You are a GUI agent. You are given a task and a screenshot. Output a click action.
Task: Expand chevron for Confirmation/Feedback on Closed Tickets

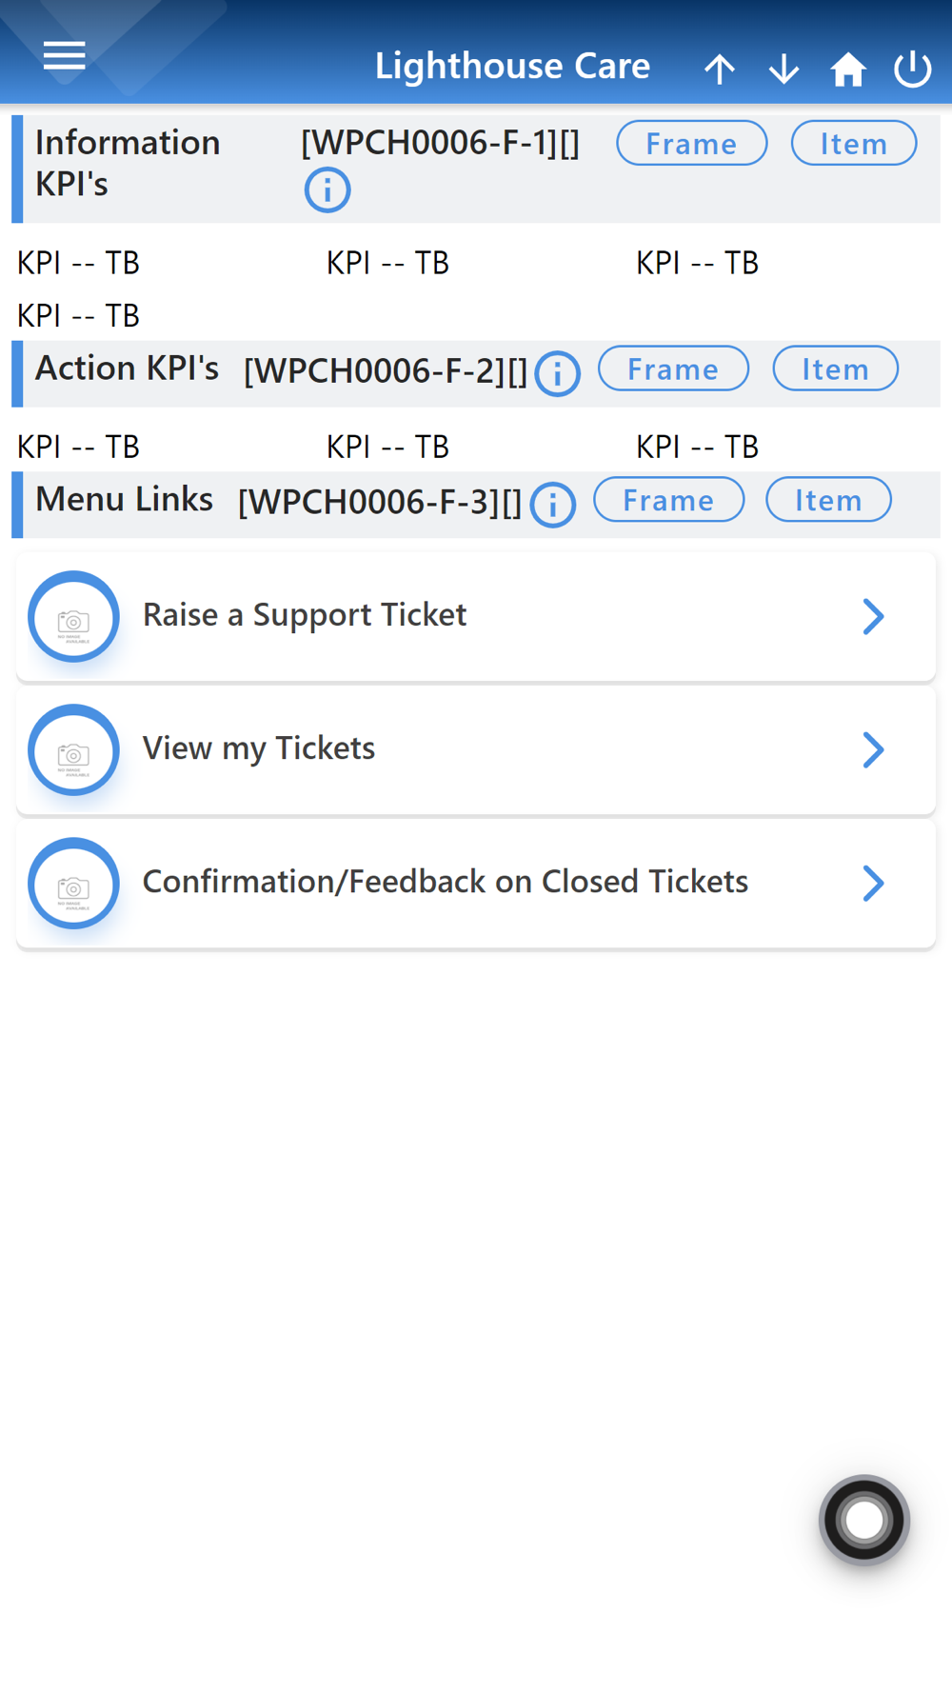[x=874, y=883]
